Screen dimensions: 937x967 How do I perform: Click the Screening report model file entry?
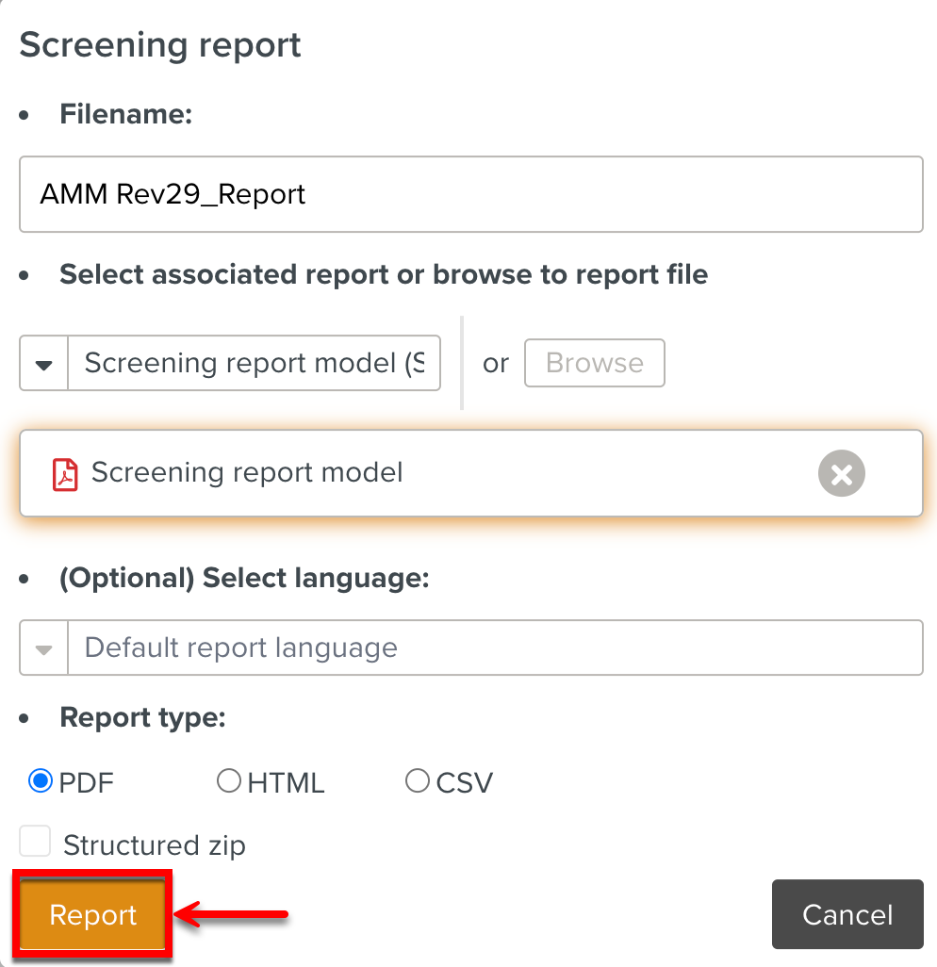pyautogui.click(x=247, y=473)
